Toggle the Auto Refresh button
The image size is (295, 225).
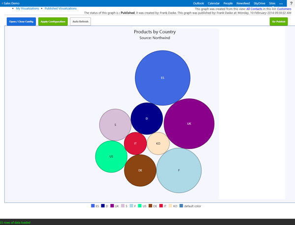click(80, 22)
